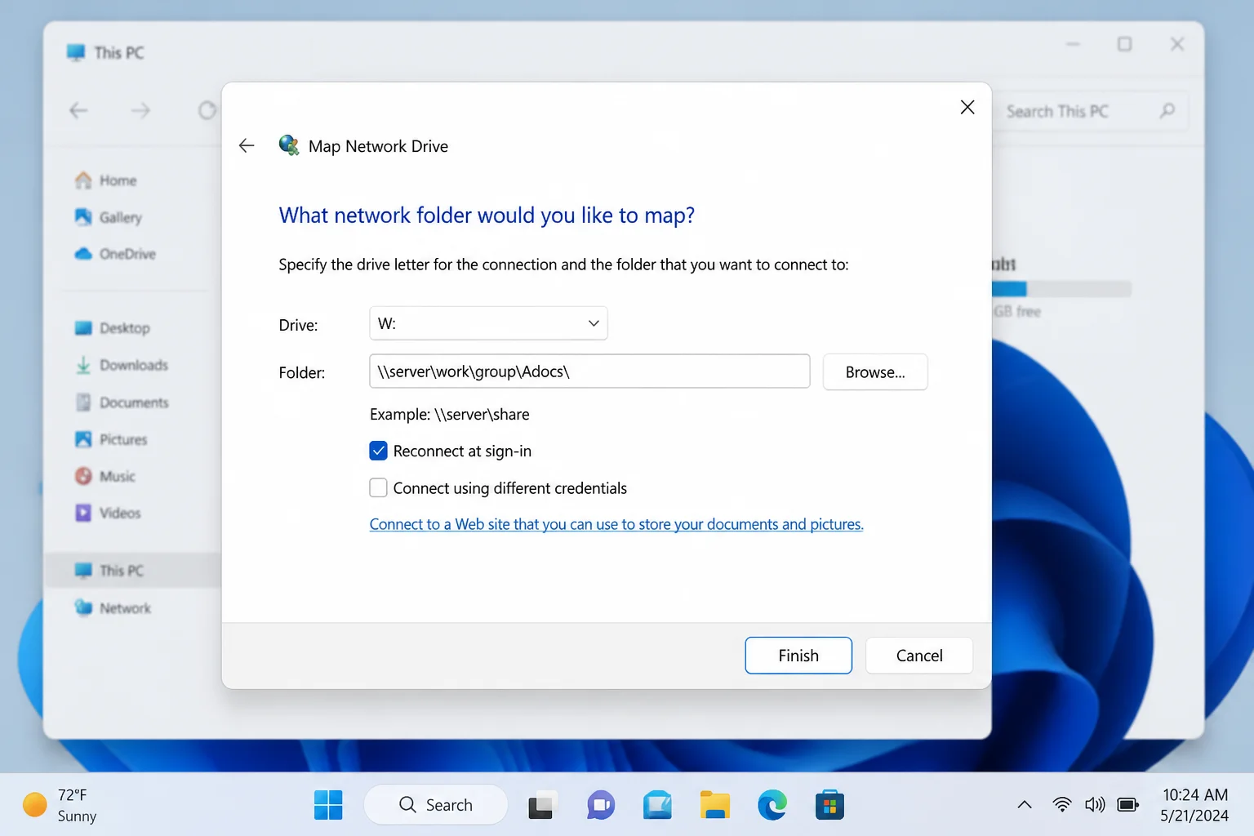
Task: Close the Map Network Drive dialog
Action: click(x=967, y=107)
